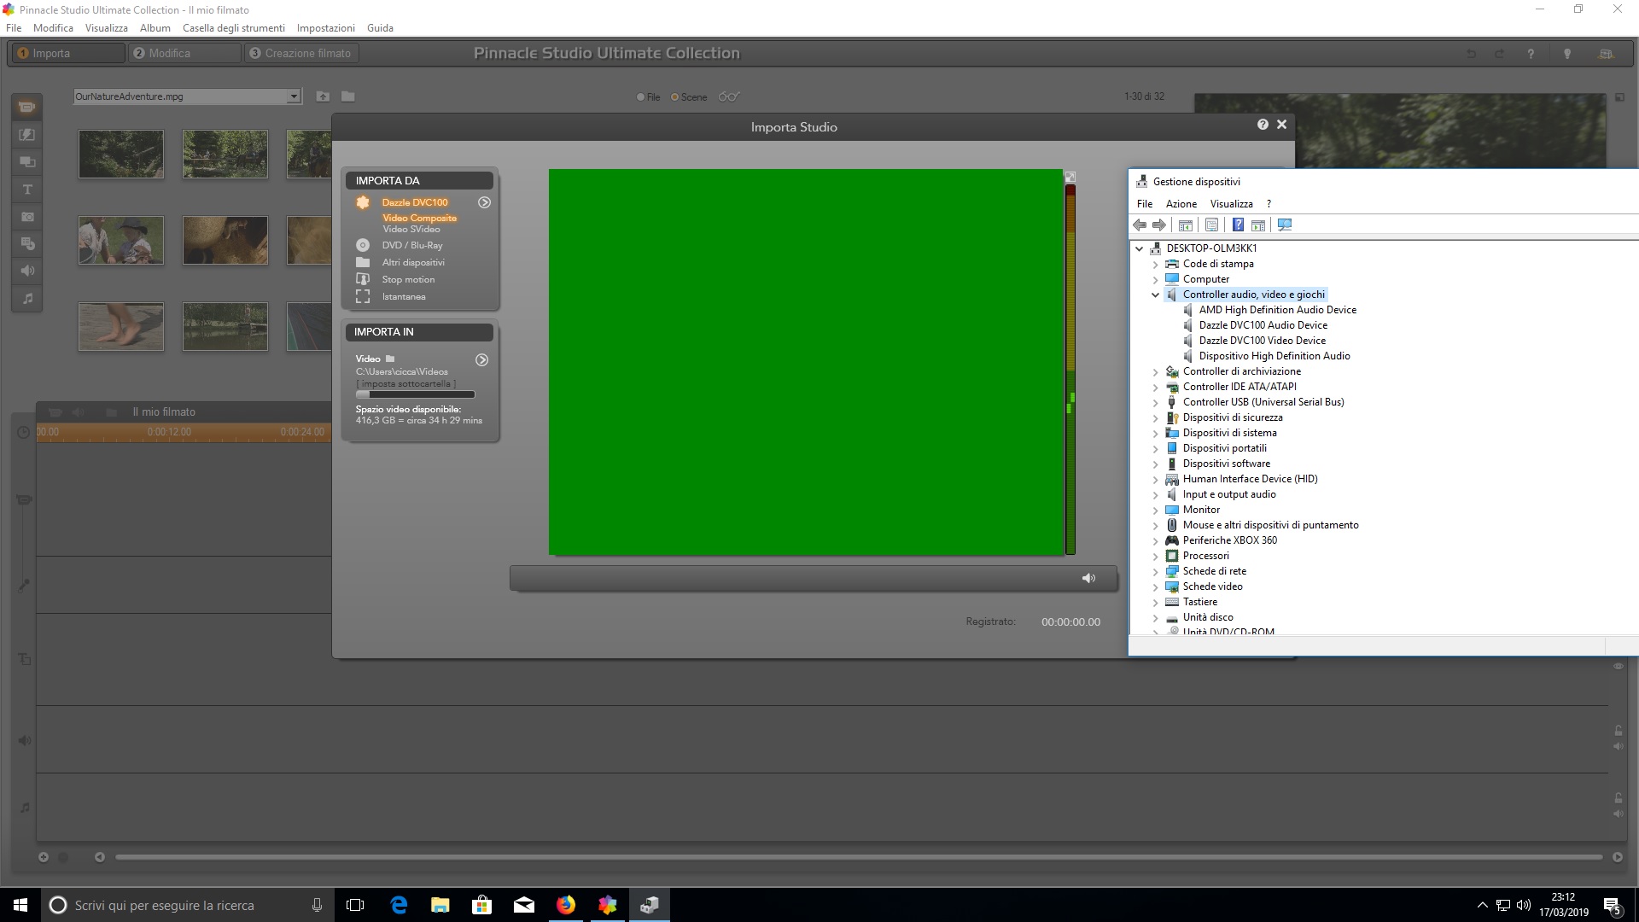Open Album menu

pos(155,27)
